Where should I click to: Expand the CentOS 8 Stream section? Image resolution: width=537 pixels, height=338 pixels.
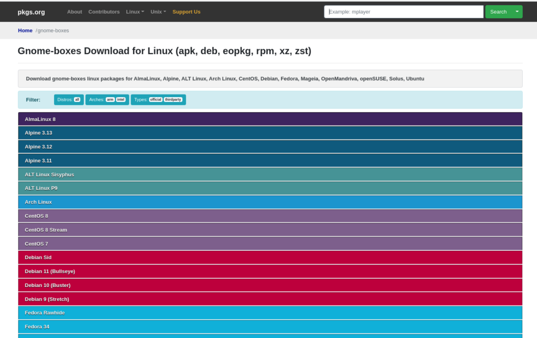pyautogui.click(x=270, y=230)
